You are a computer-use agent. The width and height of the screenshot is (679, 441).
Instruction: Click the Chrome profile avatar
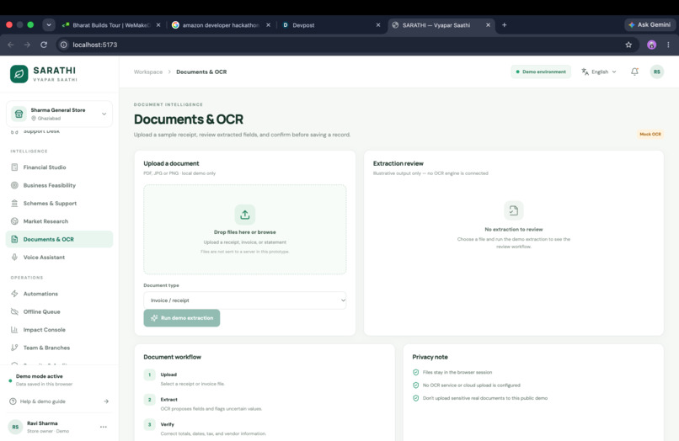click(651, 45)
